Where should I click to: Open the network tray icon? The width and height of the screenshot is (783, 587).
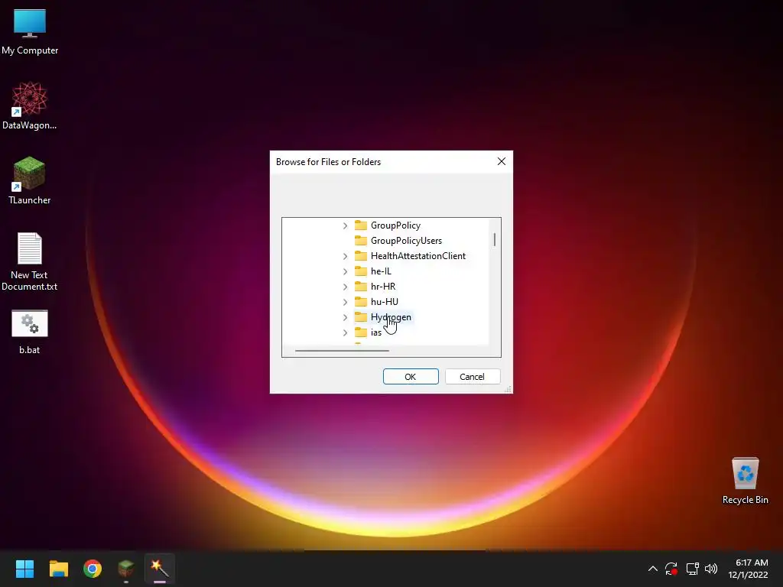click(692, 569)
